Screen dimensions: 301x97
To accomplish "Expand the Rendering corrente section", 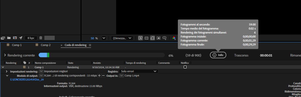I will [5, 55].
